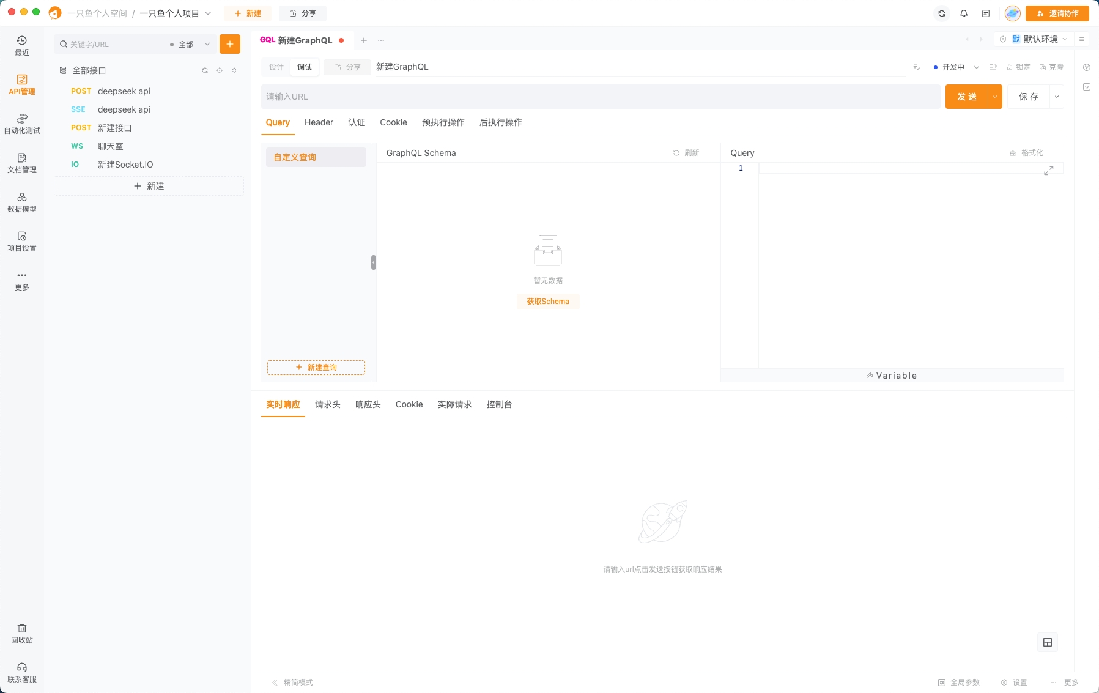Focus the 关键字/URL search field
Viewport: 1099px width, 693px height.
[110, 44]
